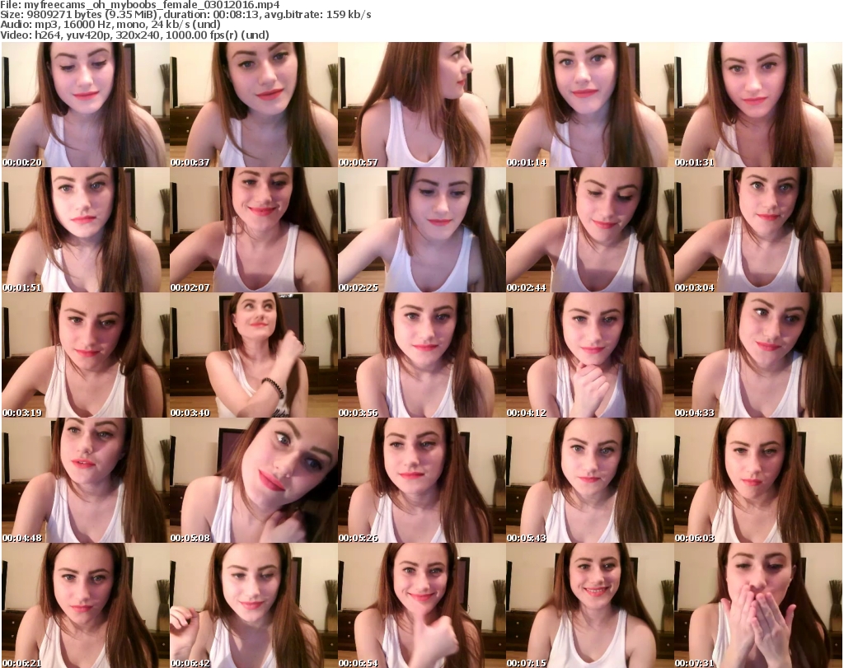
Task: Click the 'Audio: mp3, 16000 Hz' header line
Action: [110, 25]
